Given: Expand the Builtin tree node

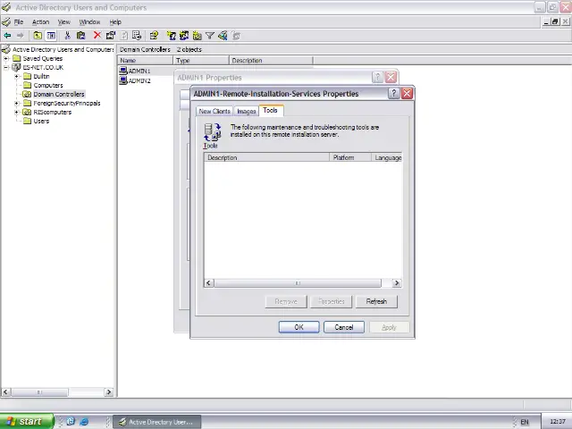Looking at the screenshot, I should [x=17, y=76].
